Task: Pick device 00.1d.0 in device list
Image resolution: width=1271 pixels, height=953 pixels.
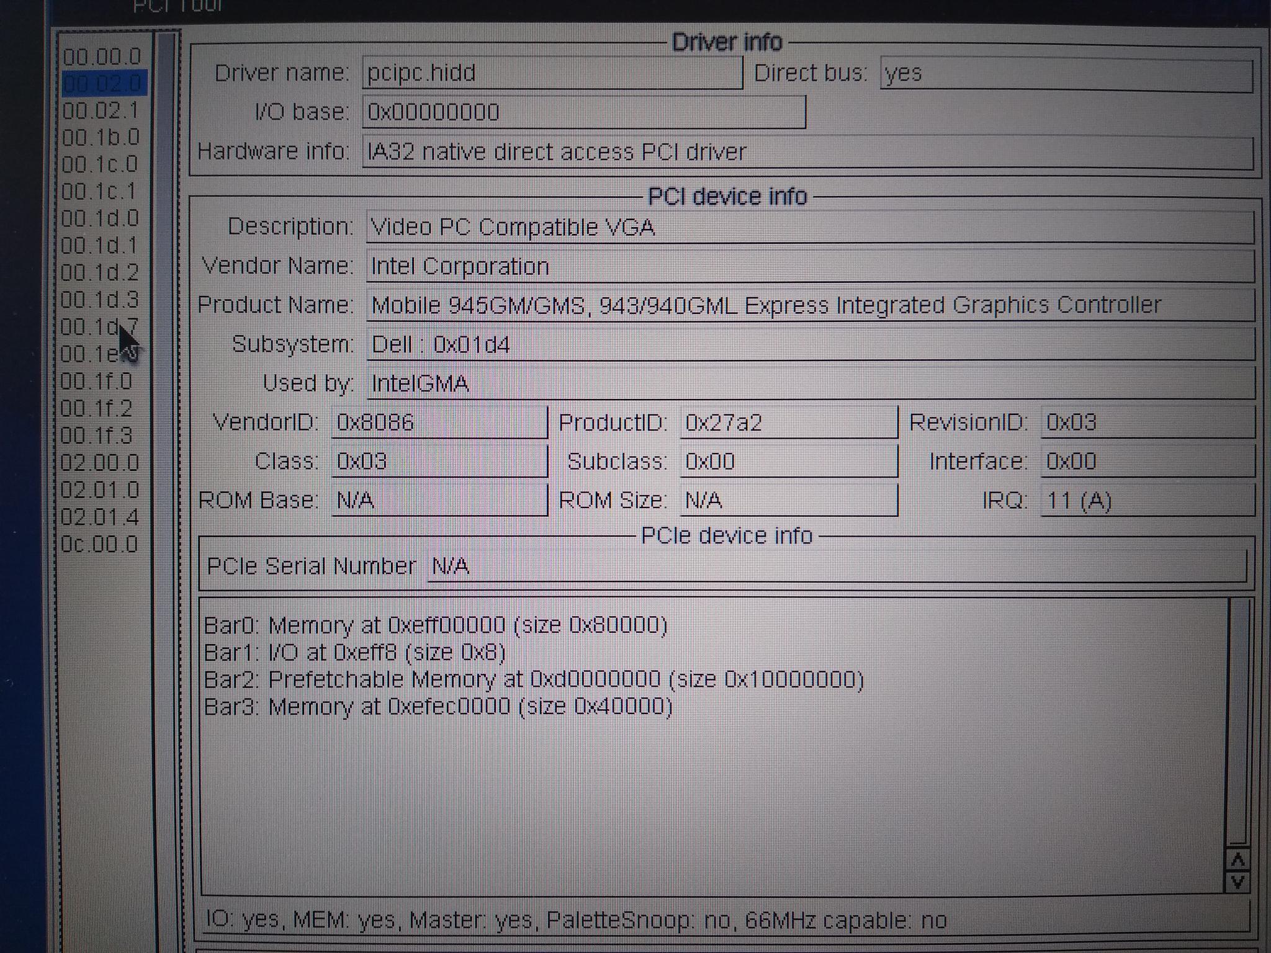Action: click(100, 219)
